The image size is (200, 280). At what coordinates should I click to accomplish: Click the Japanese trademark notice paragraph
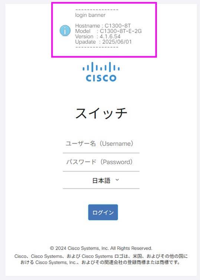(101, 259)
